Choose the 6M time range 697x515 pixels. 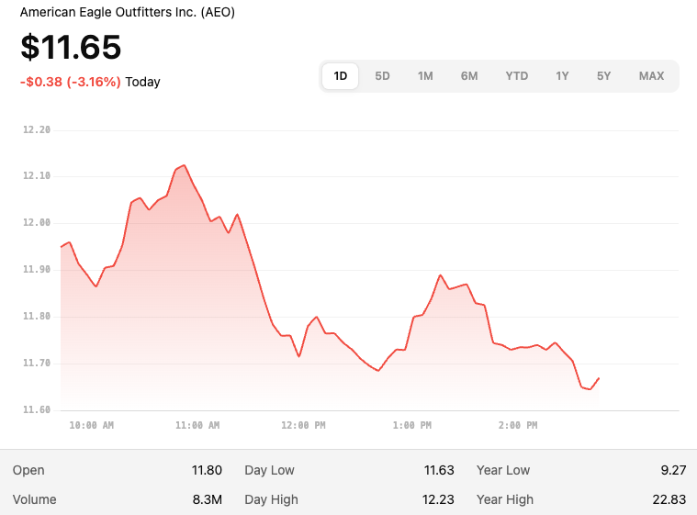tap(469, 76)
